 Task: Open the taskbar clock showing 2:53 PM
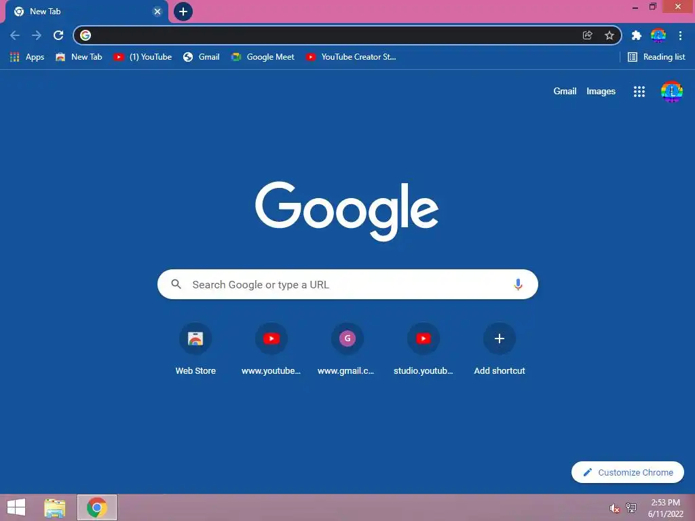665,508
